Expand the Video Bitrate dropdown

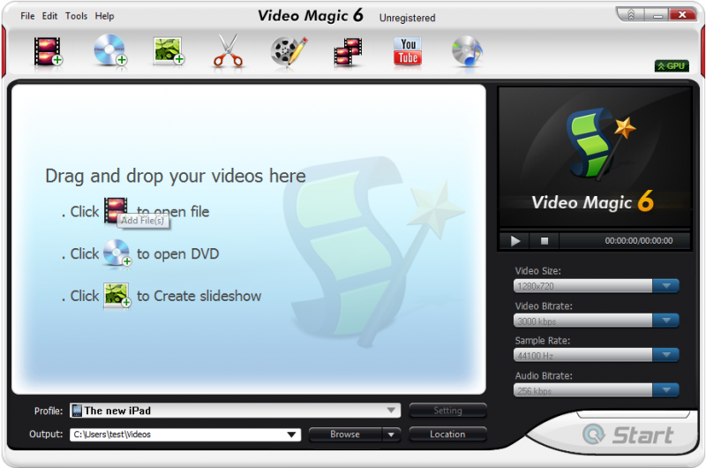click(x=666, y=321)
